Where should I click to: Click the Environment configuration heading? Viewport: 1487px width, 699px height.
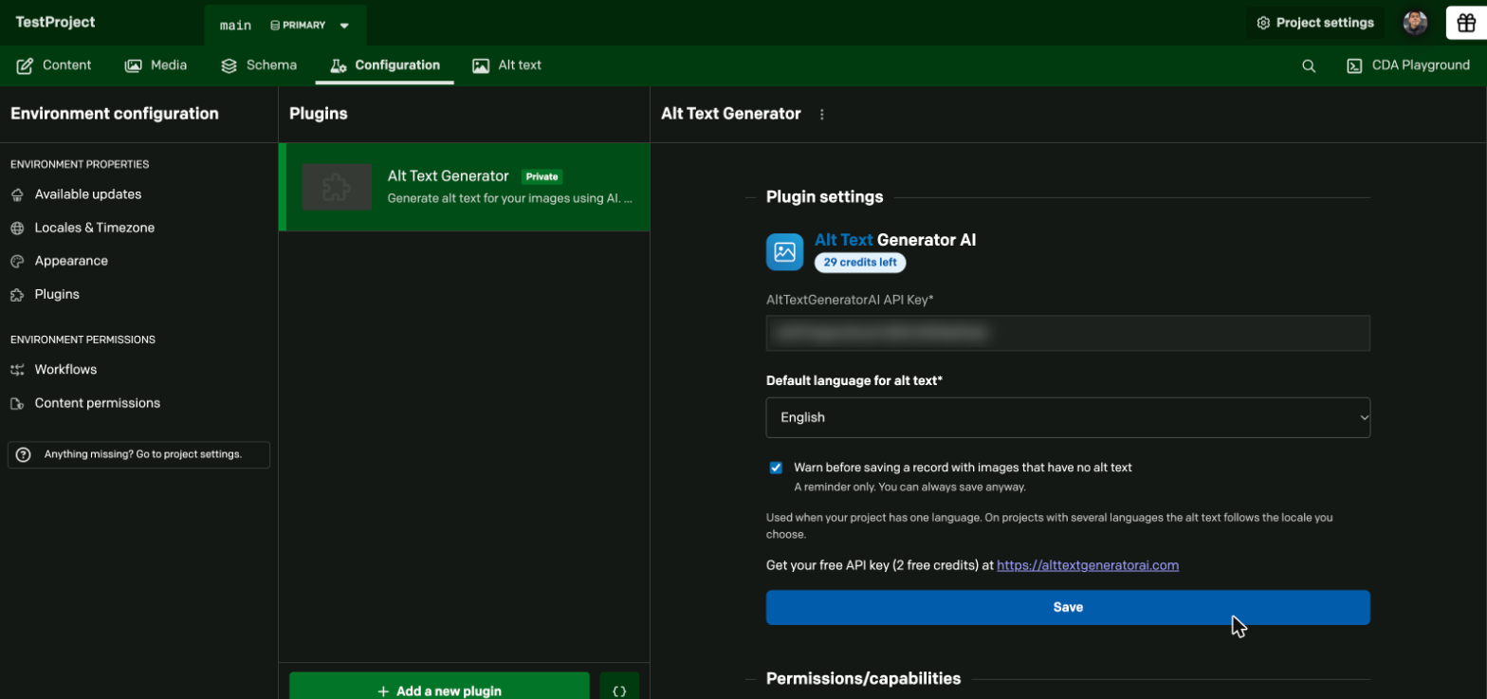coord(115,114)
